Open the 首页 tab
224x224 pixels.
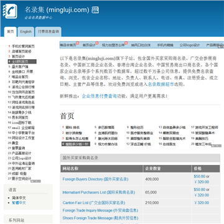11,32
